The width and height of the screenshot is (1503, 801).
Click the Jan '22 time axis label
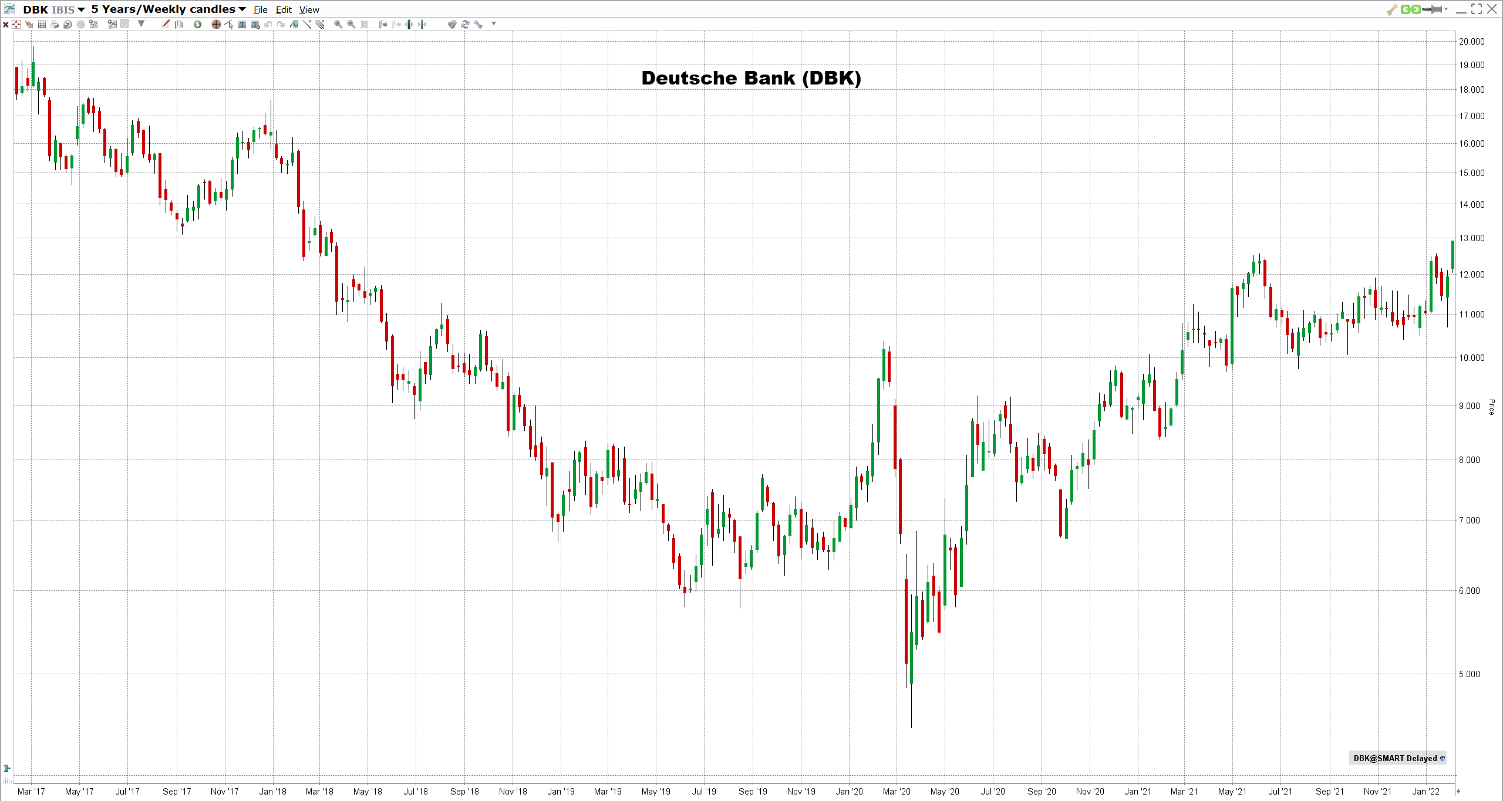tap(1426, 792)
